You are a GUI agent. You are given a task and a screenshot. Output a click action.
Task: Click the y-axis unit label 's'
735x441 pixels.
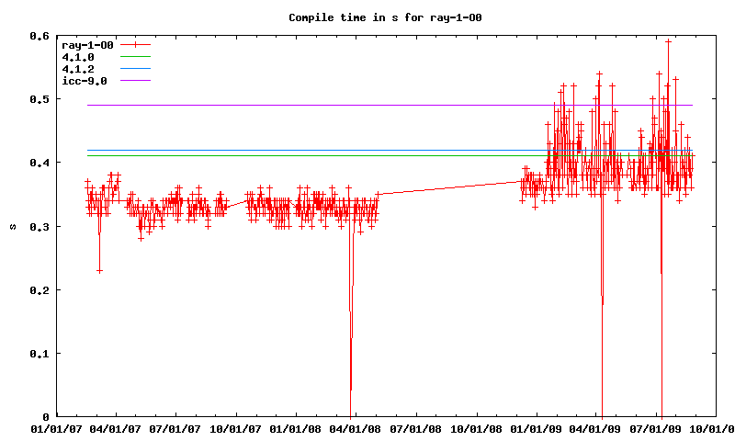12,226
